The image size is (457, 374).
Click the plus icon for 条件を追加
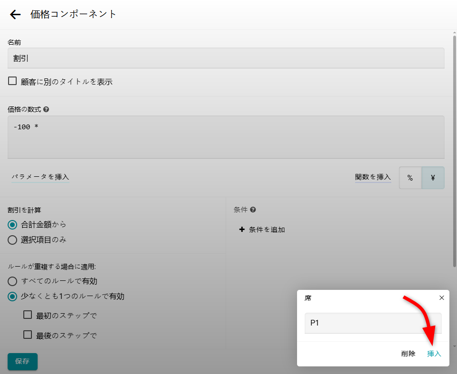(242, 230)
